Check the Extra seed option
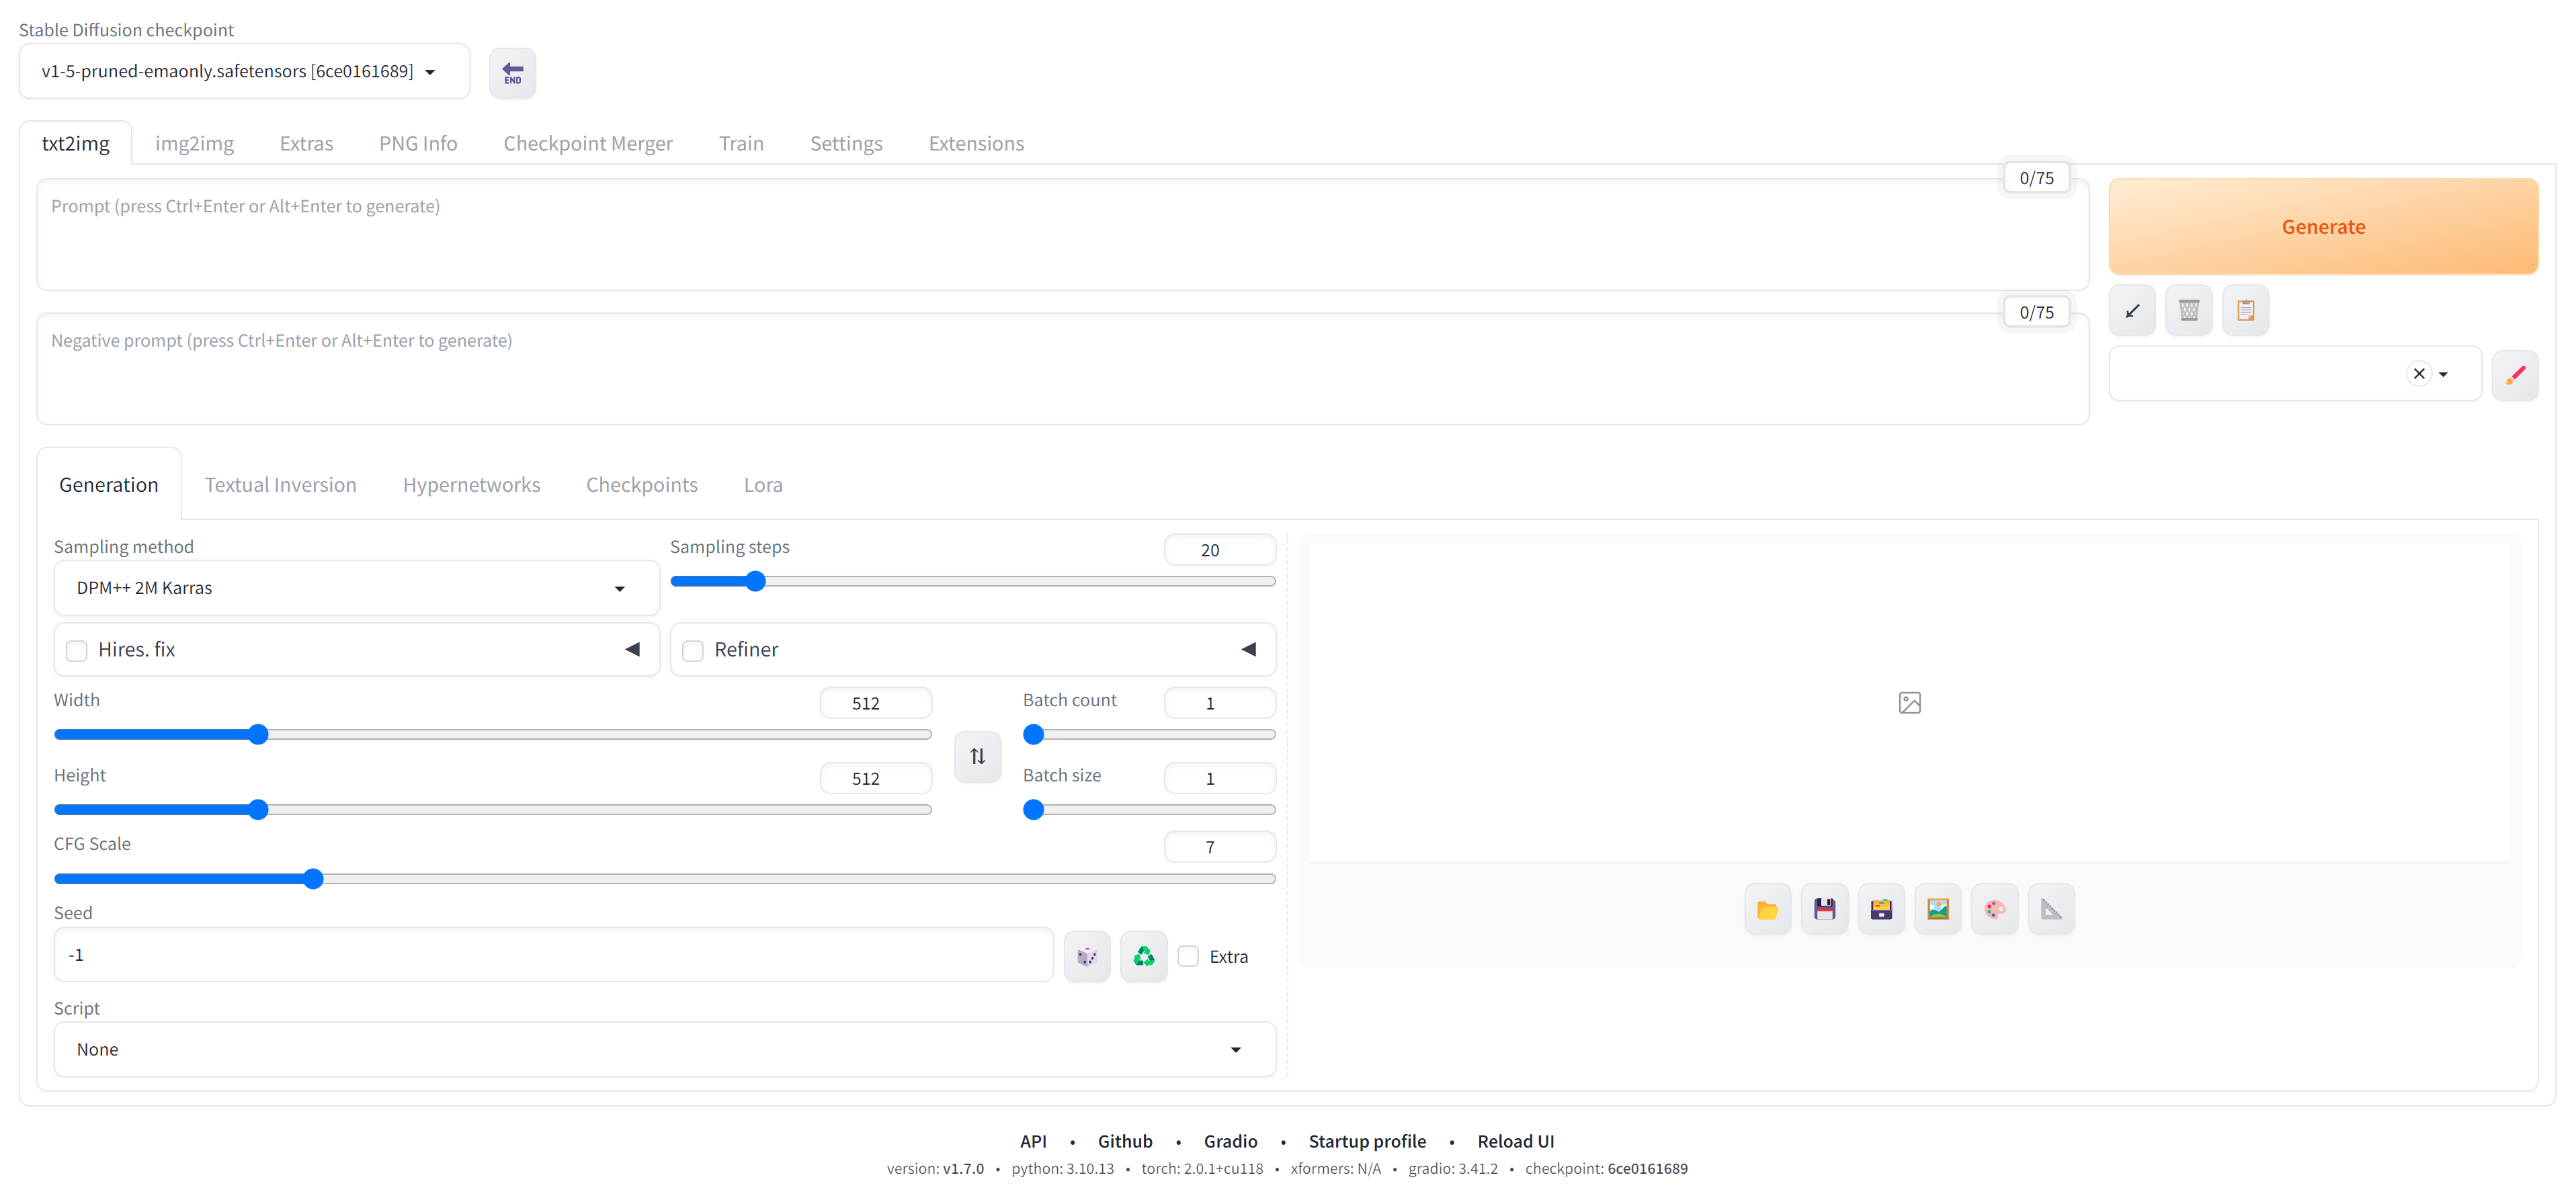The image size is (2576, 1200). coord(1188,956)
